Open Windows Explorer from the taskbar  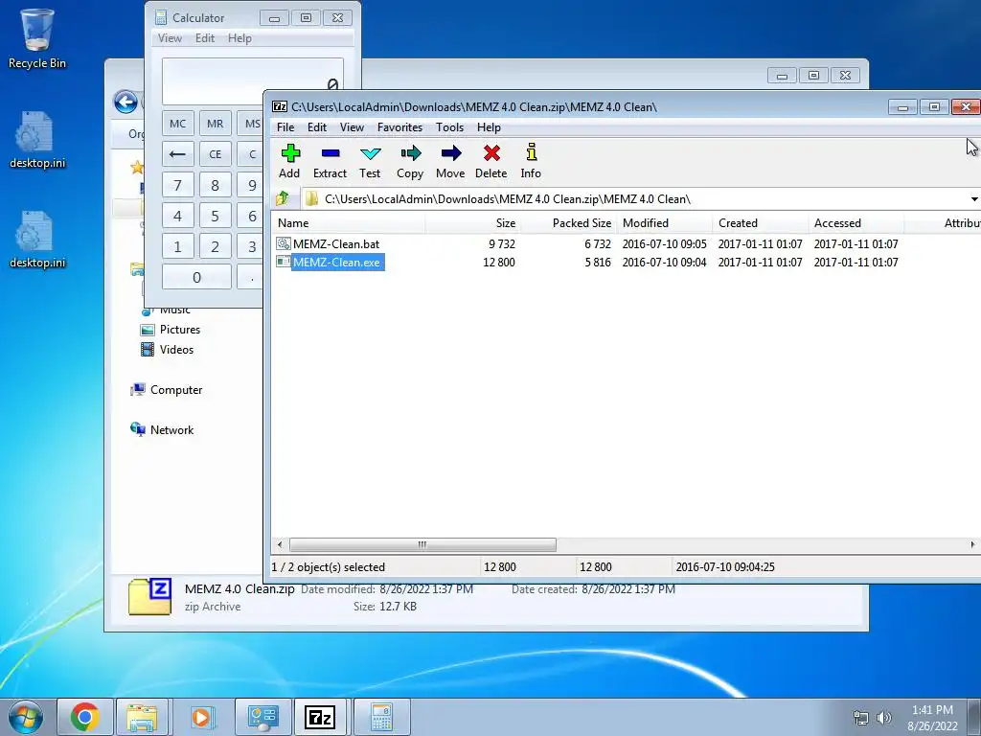click(142, 717)
